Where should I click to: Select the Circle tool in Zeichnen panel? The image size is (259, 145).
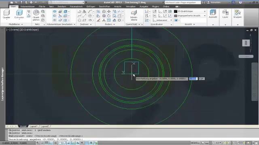point(90,16)
